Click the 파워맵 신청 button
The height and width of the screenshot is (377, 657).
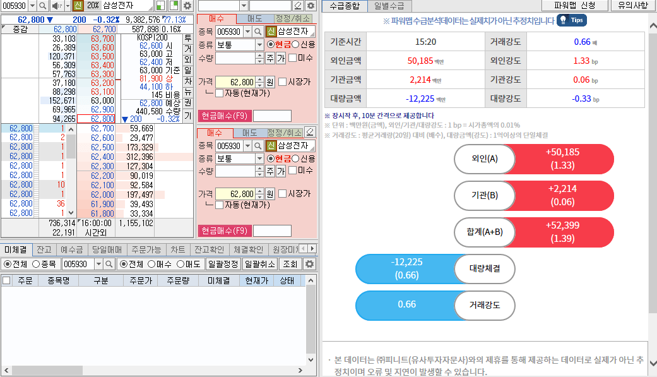click(574, 6)
